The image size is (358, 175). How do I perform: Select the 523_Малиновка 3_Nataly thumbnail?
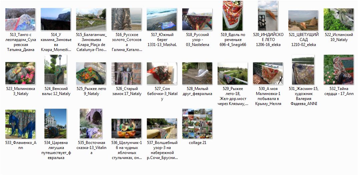20,73
